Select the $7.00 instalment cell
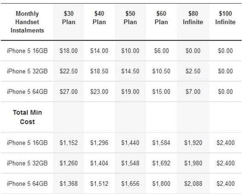 pyautogui.click(x=193, y=92)
